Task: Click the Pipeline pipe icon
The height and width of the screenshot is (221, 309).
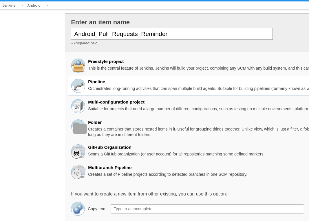Action: [78, 86]
